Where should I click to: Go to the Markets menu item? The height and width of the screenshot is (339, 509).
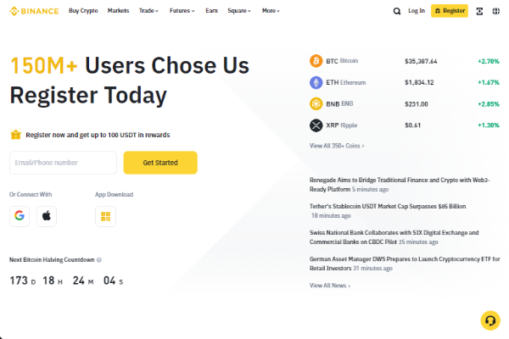click(118, 11)
